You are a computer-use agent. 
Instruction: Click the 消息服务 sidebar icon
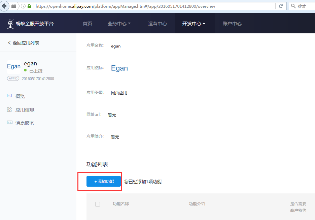[10, 123]
